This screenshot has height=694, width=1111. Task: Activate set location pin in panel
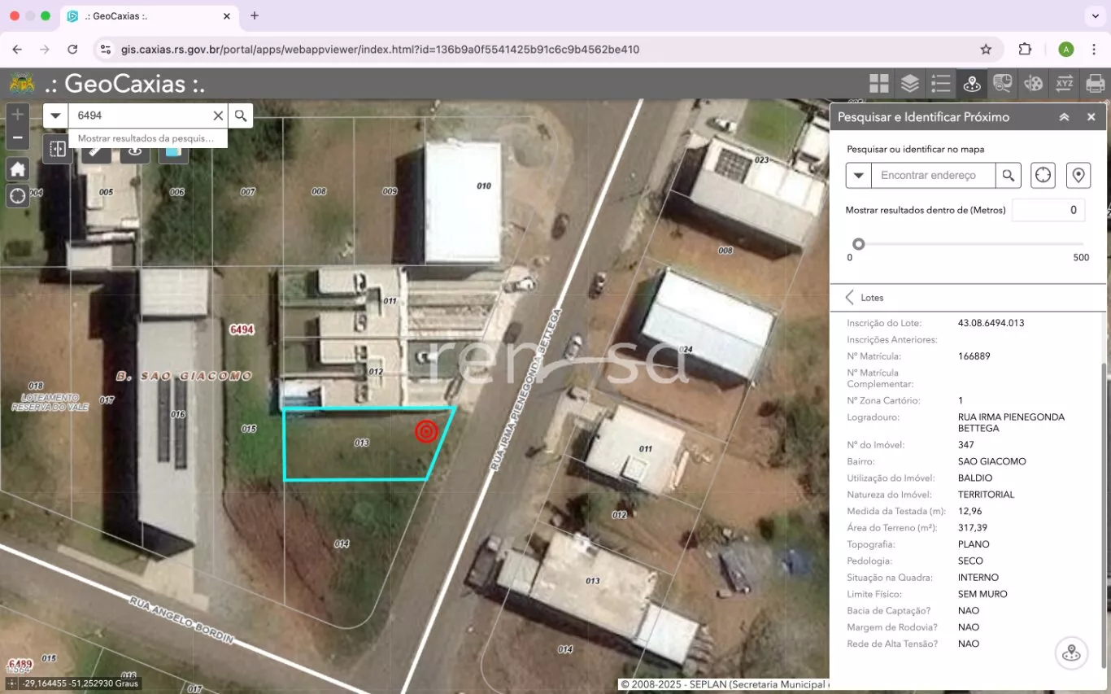pyautogui.click(x=1078, y=175)
